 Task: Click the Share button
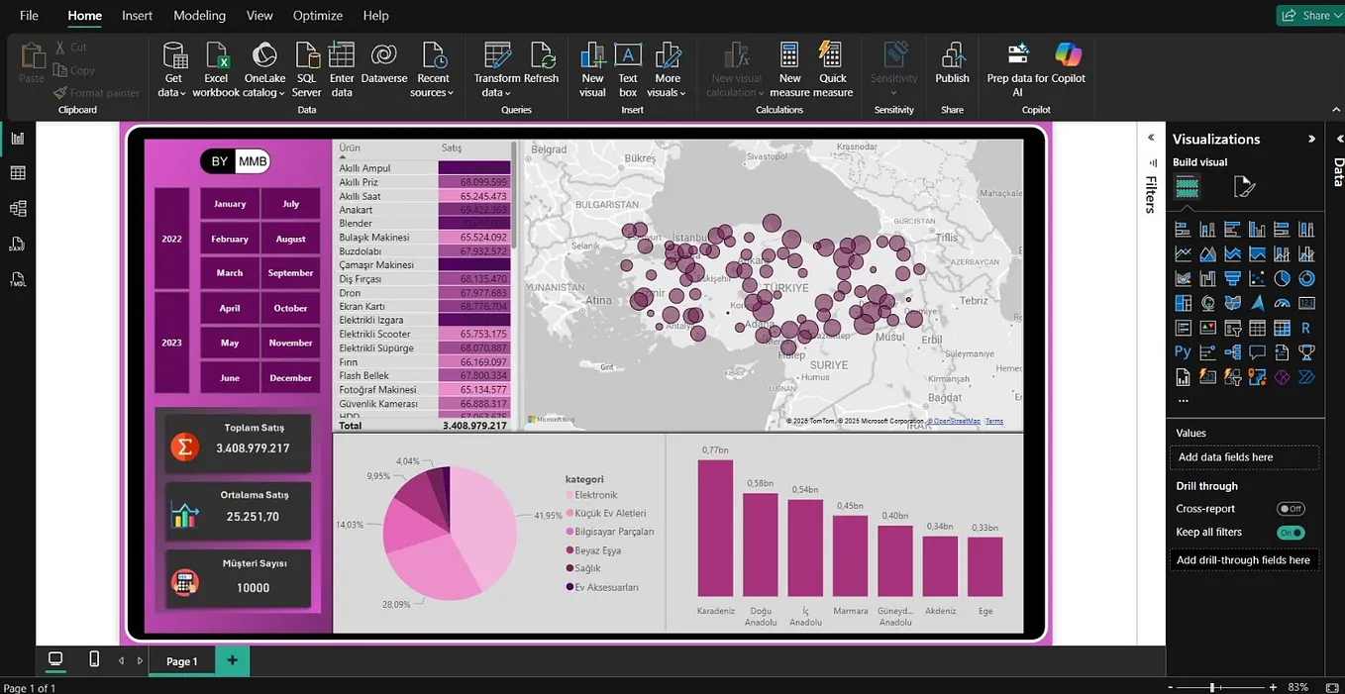click(x=1309, y=15)
